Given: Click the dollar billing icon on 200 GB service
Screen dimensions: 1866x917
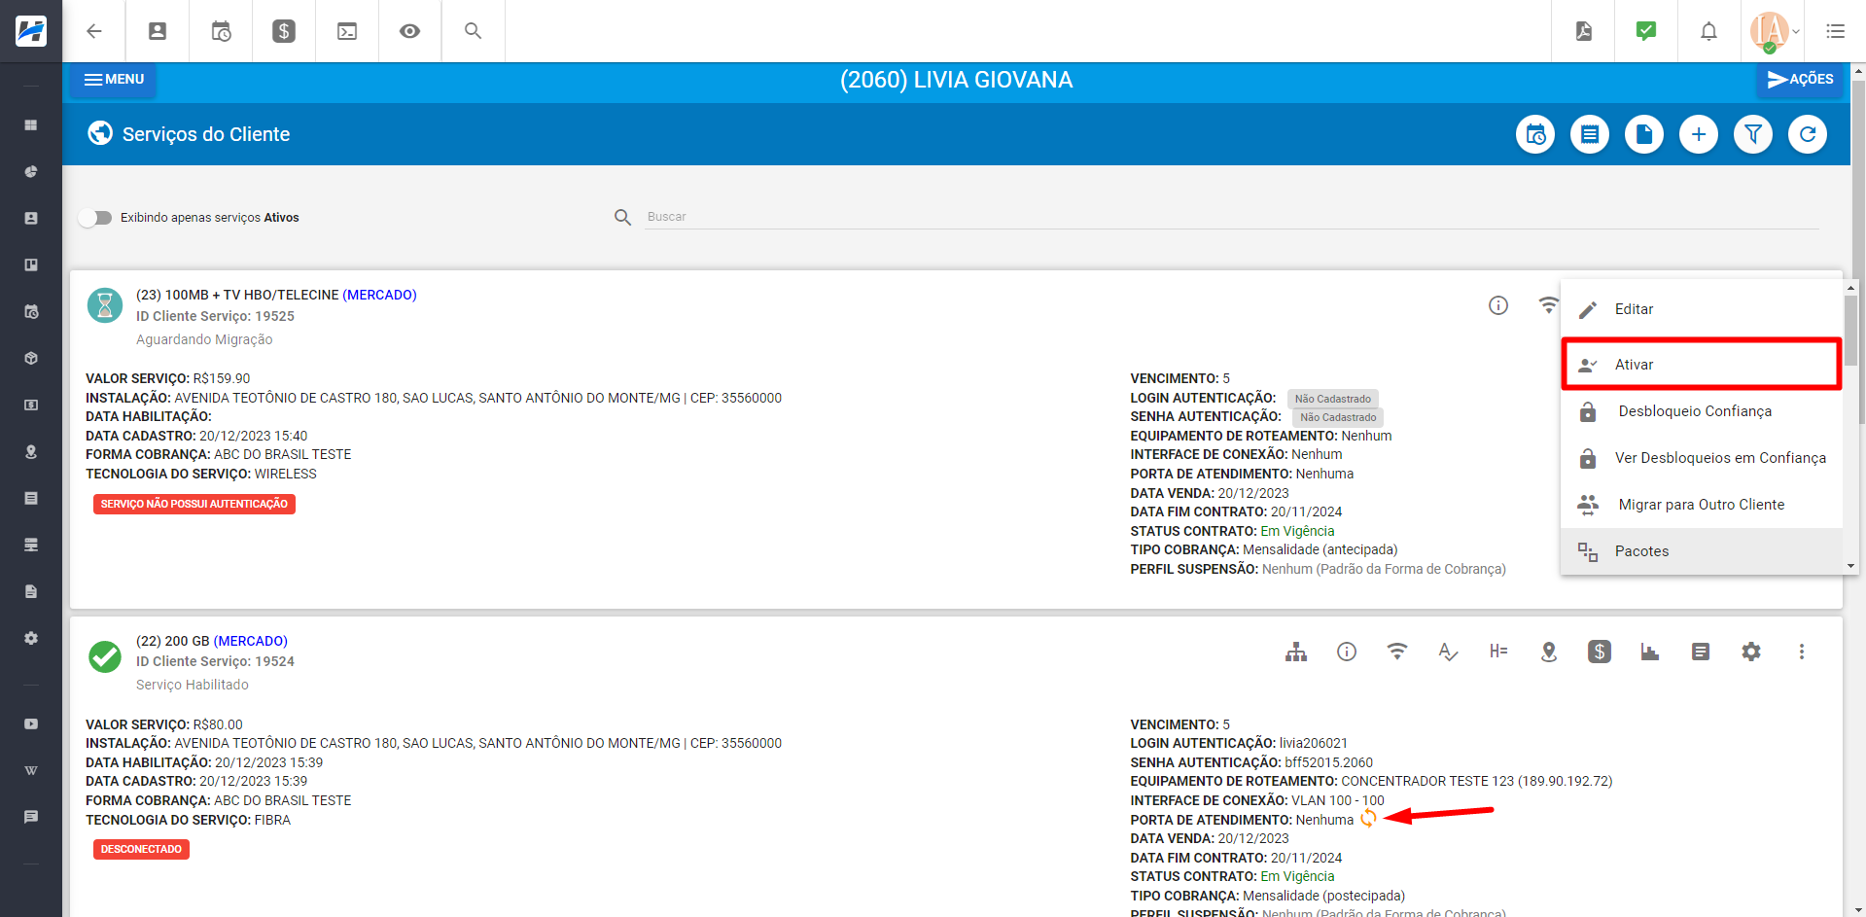Looking at the screenshot, I should 1599,652.
